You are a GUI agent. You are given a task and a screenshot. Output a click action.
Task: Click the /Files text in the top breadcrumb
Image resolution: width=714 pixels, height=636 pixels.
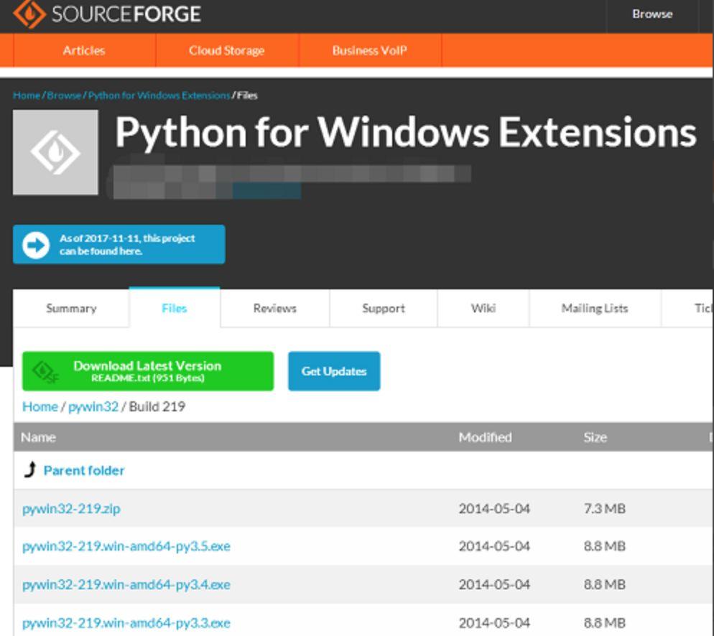pyautogui.click(x=245, y=95)
